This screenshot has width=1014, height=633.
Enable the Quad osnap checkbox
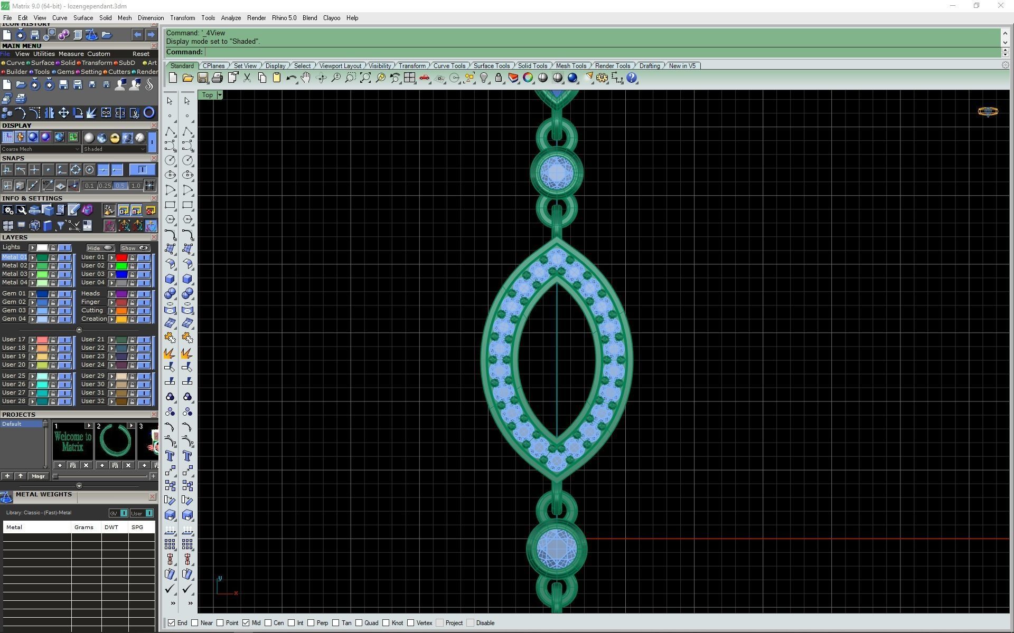click(359, 623)
